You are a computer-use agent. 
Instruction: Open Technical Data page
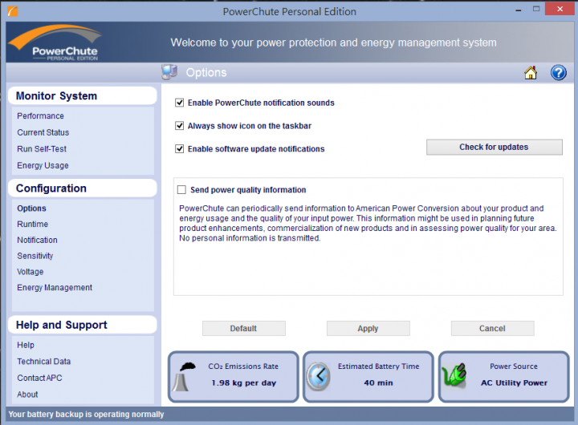tap(44, 362)
